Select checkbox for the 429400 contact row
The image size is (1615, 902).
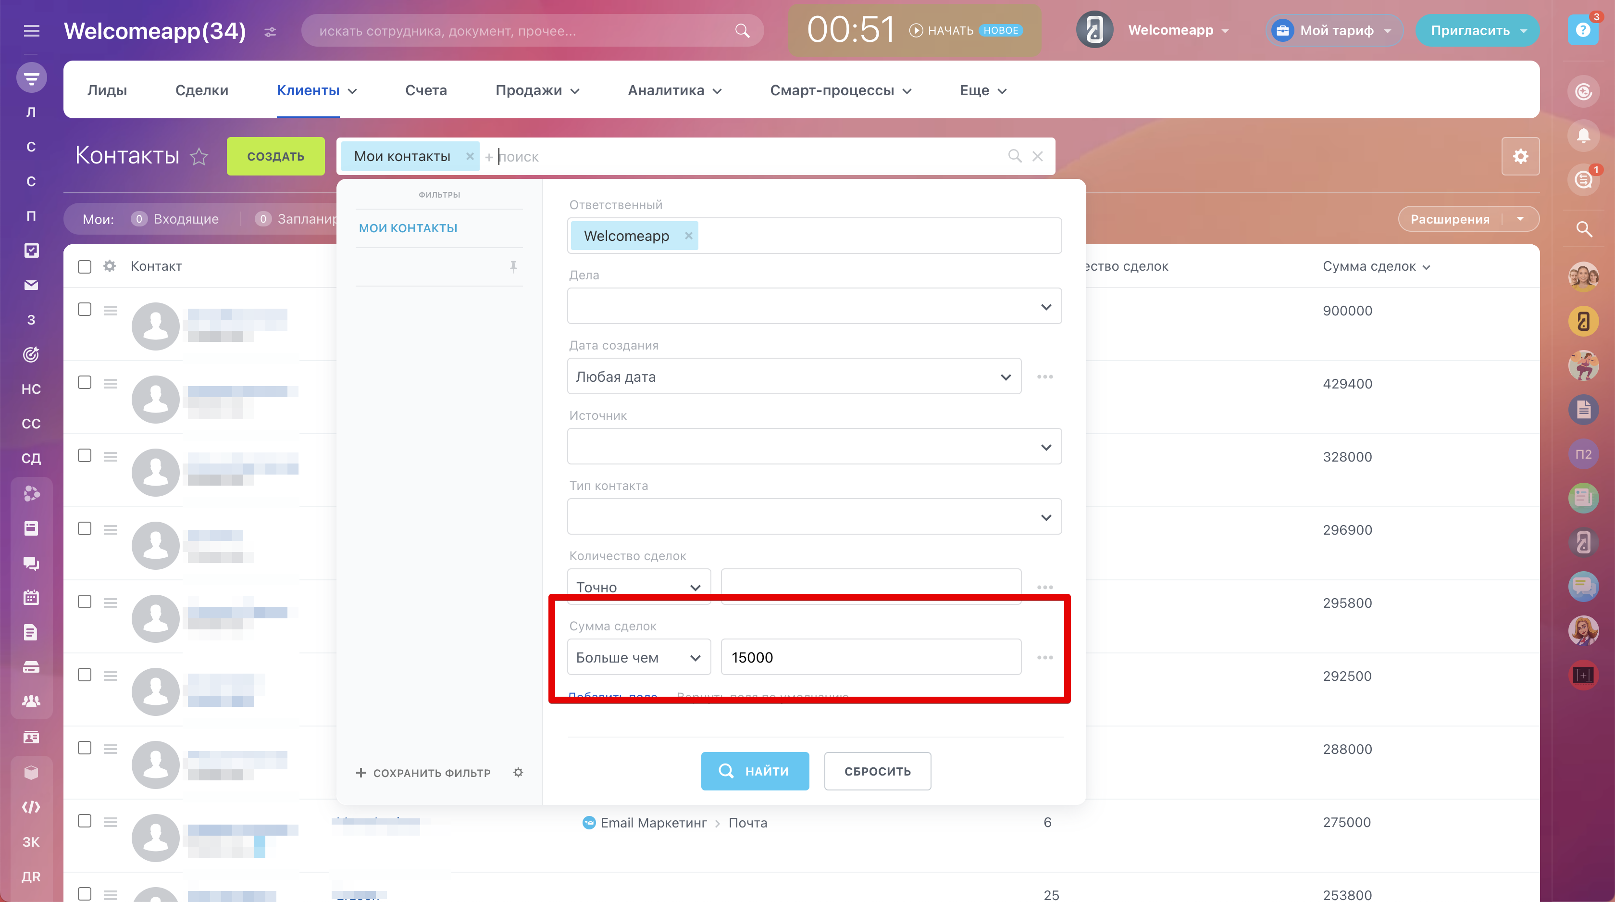[85, 383]
